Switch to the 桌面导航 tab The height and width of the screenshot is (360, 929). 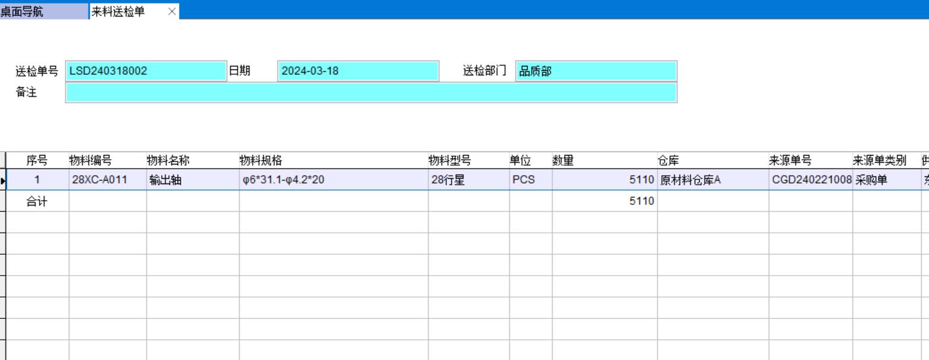tap(24, 11)
